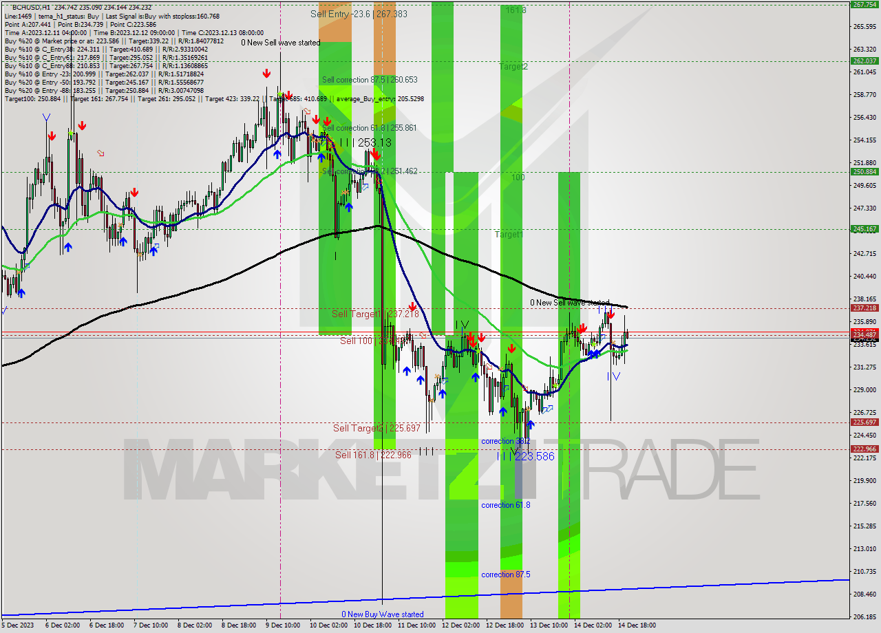Select red price tag 222.966
This screenshot has height=633, width=881.
864,449
